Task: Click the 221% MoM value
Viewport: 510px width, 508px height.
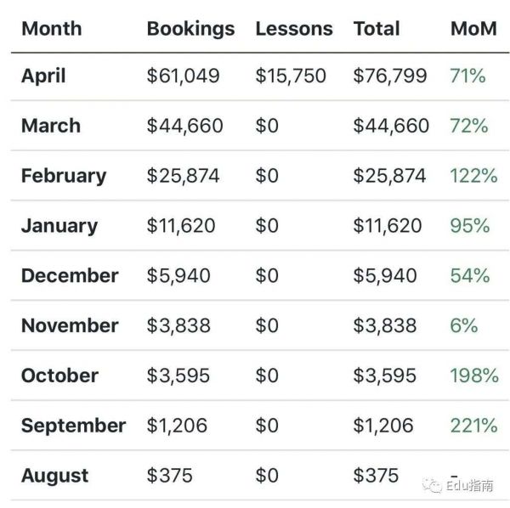Action: [x=473, y=426]
